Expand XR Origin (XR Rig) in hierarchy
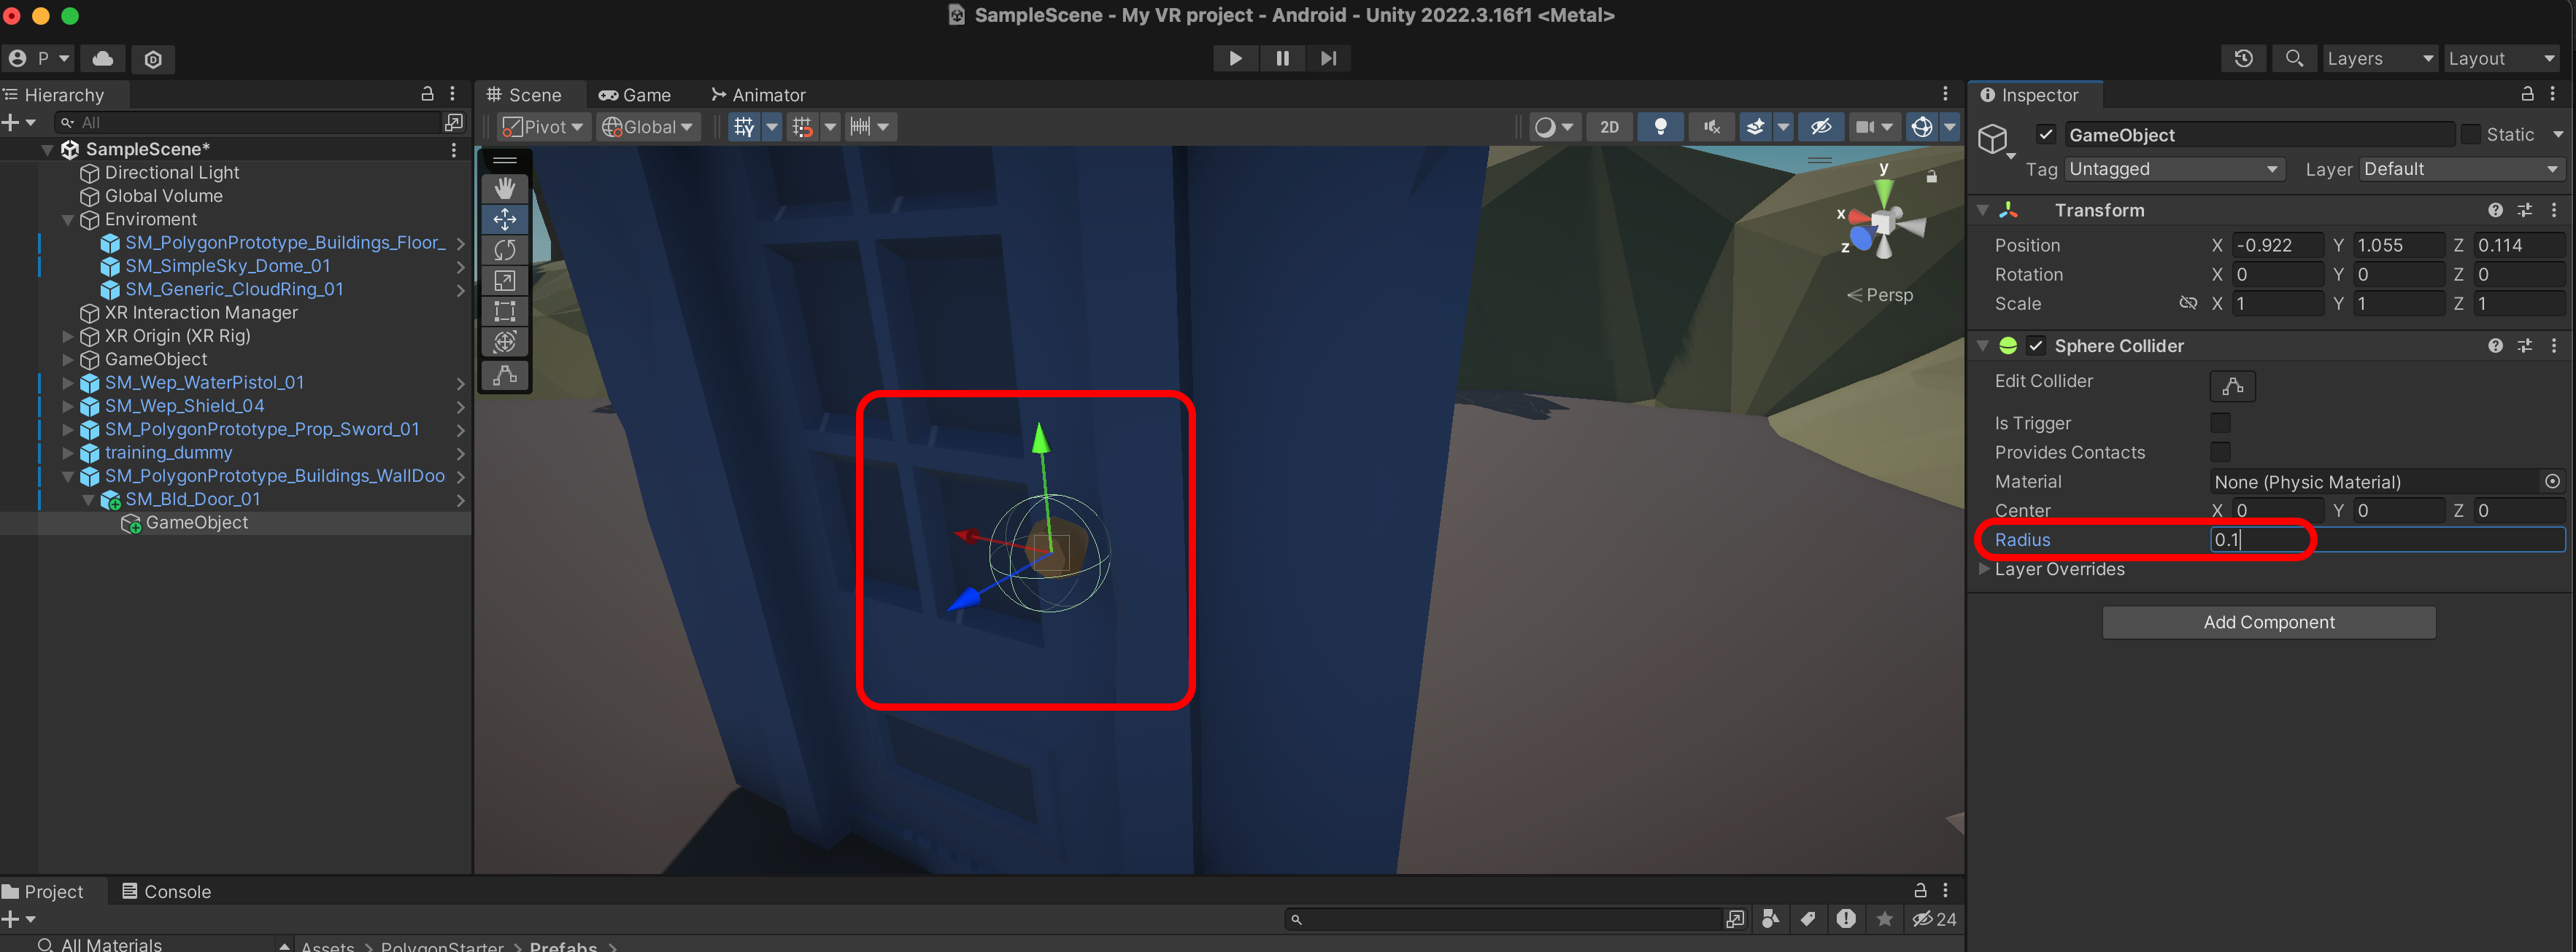 click(68, 337)
